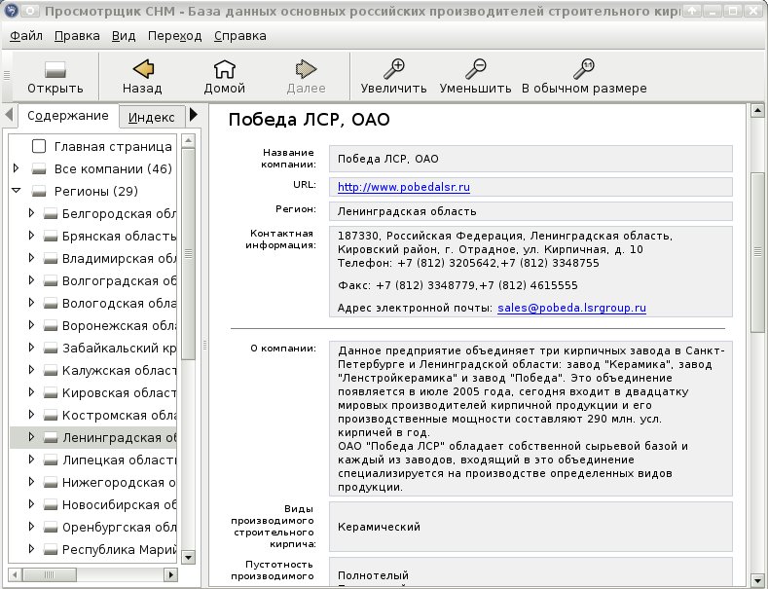Zoom in with Увеличить magnifier
Screen dimensions: 768x589
pyautogui.click(x=393, y=77)
